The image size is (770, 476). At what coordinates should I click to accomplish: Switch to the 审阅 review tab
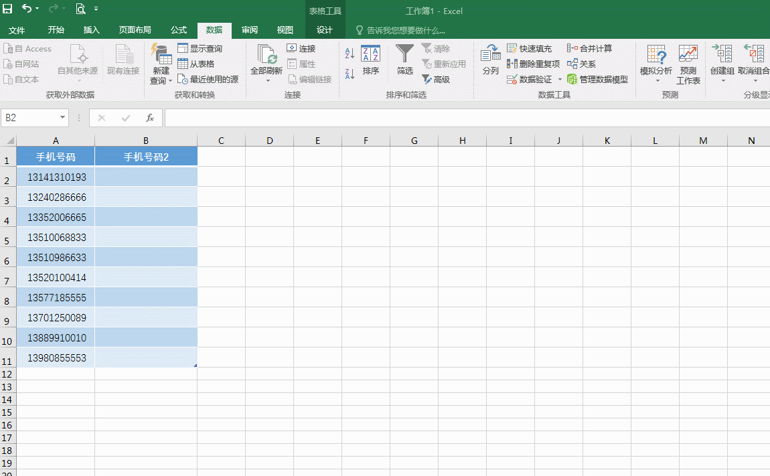click(x=250, y=30)
